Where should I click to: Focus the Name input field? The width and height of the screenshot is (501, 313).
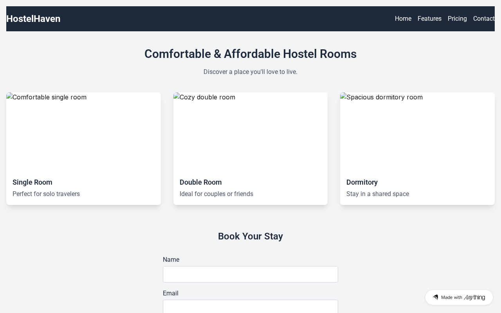click(x=250, y=274)
